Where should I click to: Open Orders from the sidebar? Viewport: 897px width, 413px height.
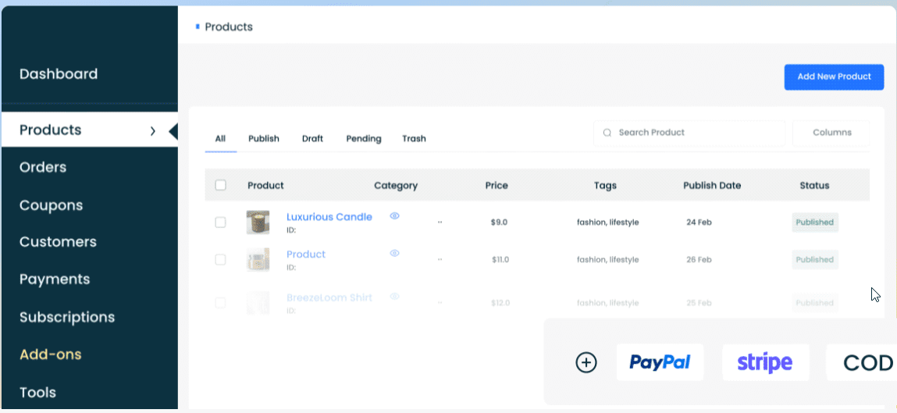[x=43, y=167]
